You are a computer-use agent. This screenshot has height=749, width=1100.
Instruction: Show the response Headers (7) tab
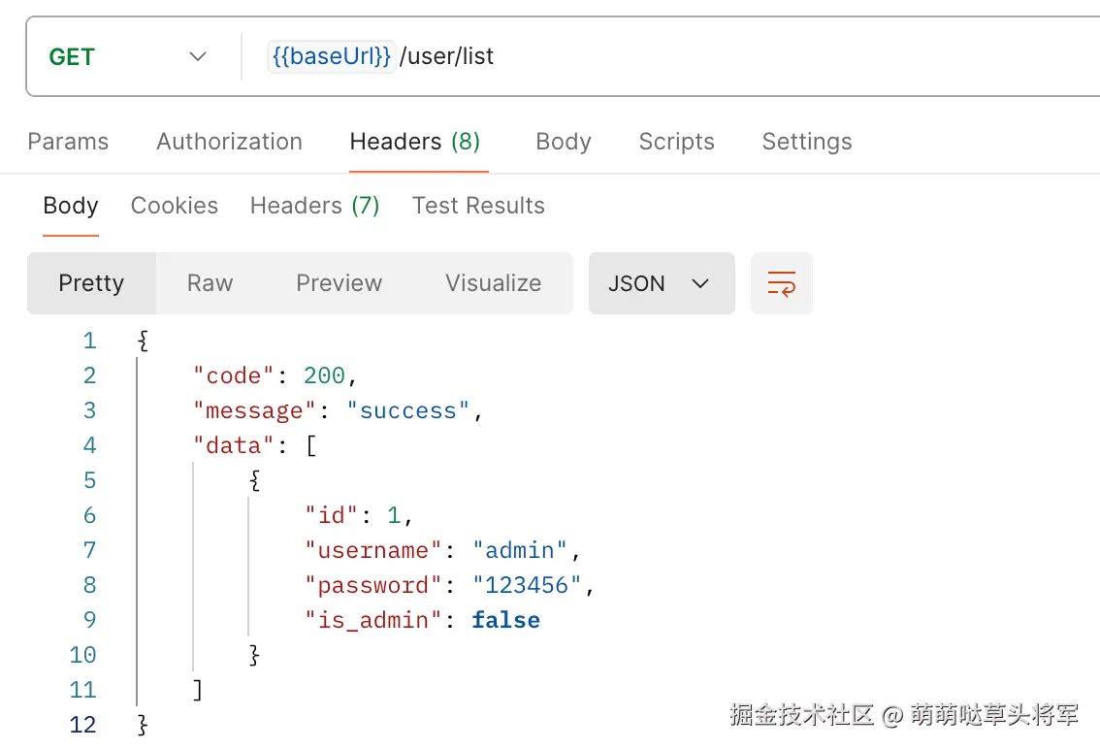[314, 206]
